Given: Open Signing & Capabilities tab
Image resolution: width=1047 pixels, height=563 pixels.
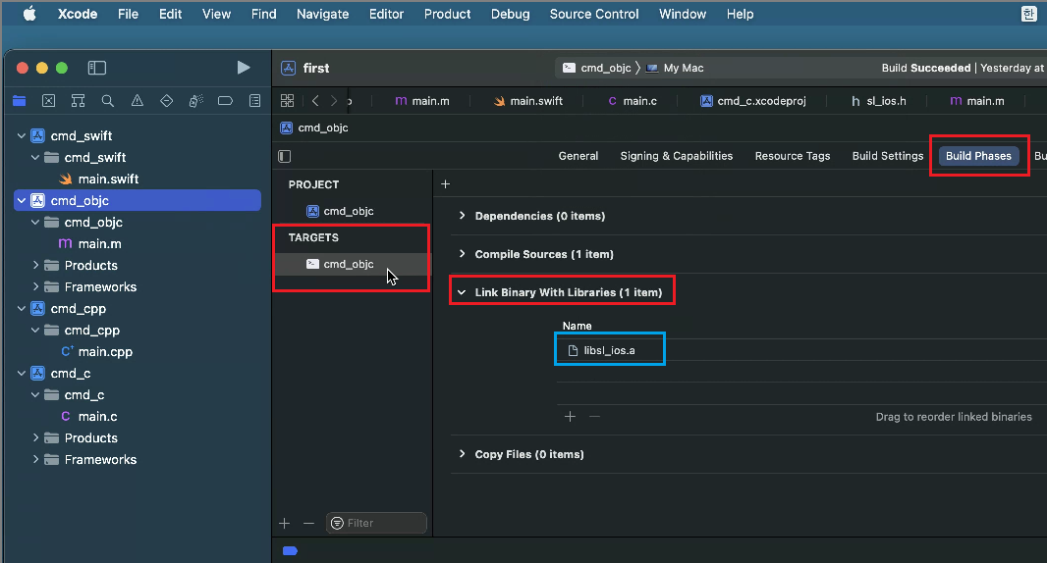Looking at the screenshot, I should pos(677,155).
